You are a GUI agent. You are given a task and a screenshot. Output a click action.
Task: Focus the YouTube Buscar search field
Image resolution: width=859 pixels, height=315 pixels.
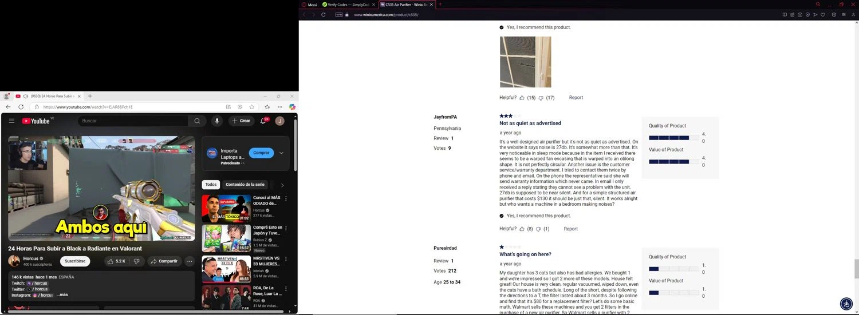[x=133, y=121]
